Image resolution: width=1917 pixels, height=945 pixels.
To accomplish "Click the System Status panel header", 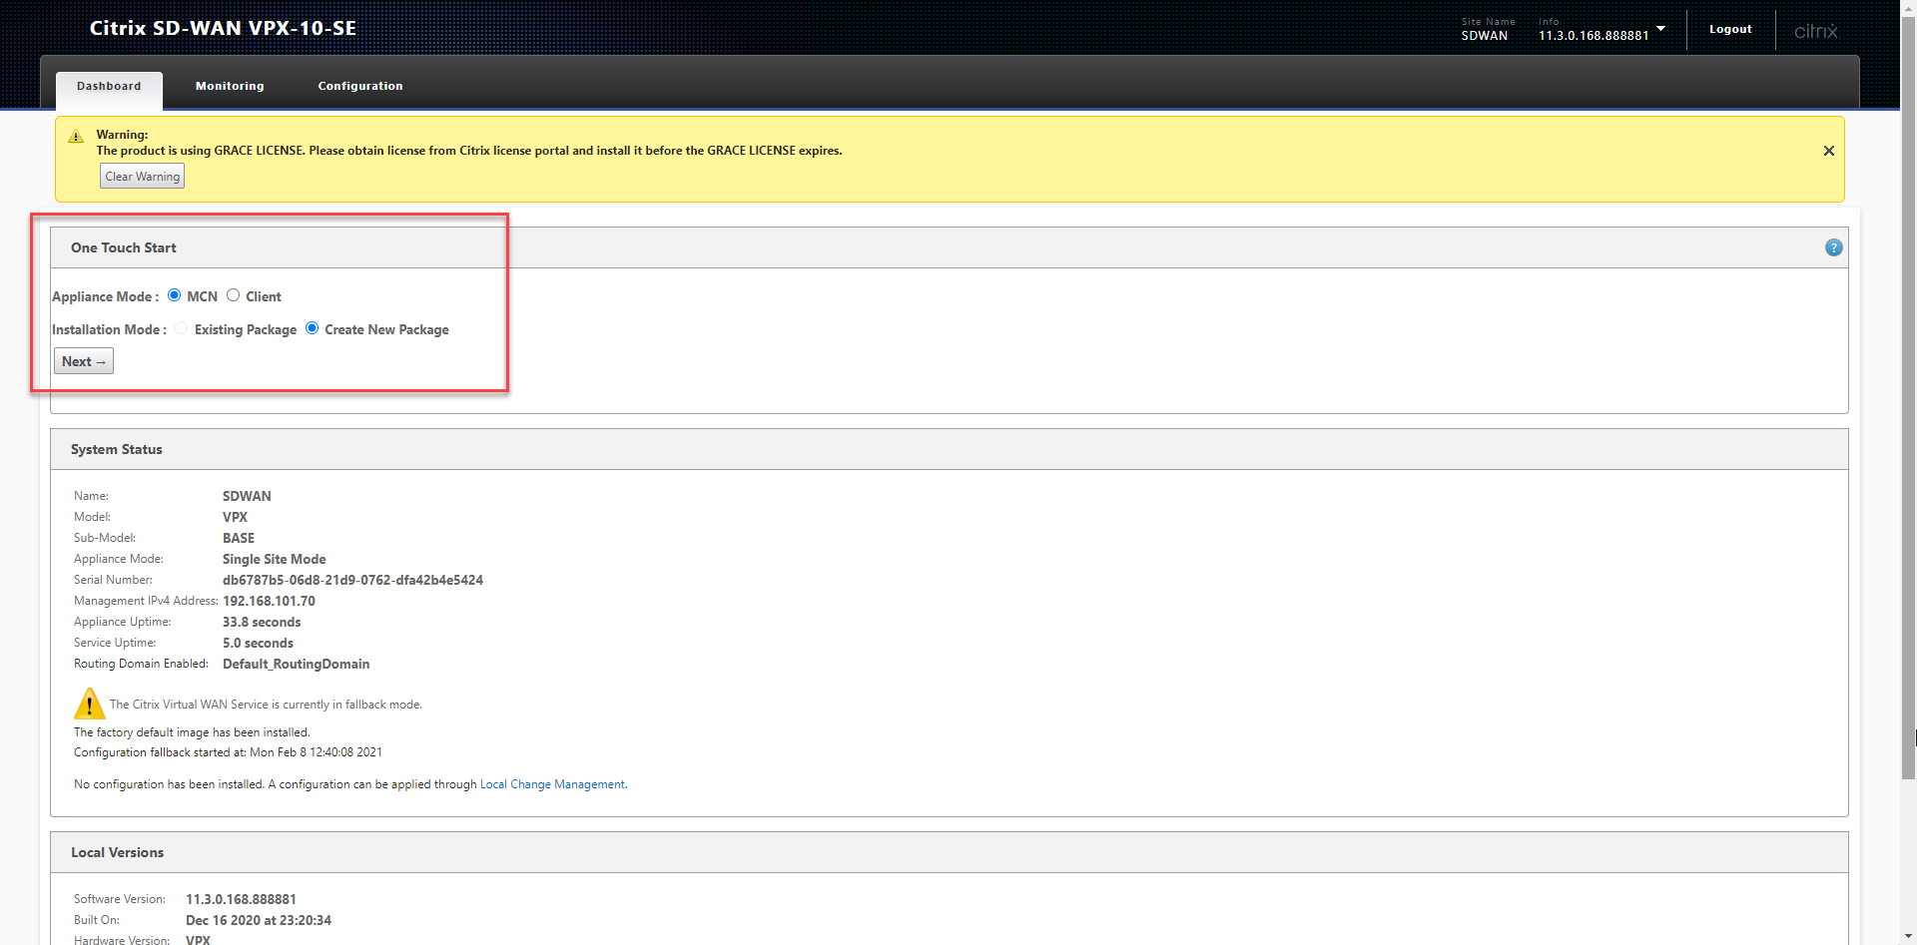I will tap(117, 449).
